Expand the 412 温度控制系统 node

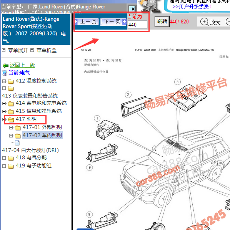4,81
